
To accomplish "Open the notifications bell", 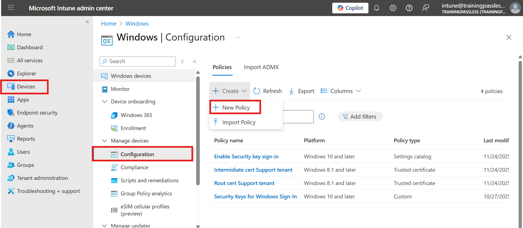I will point(377,8).
